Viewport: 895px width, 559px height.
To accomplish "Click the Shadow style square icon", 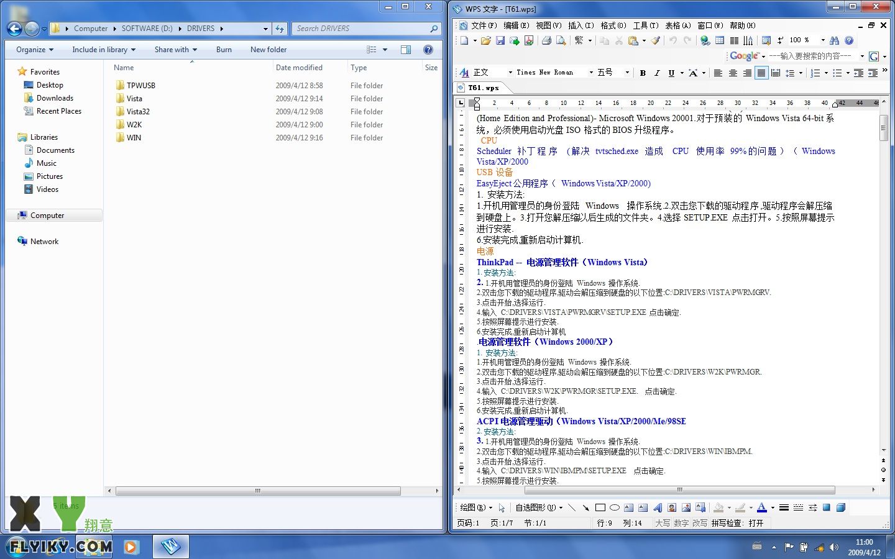I will [x=827, y=507].
